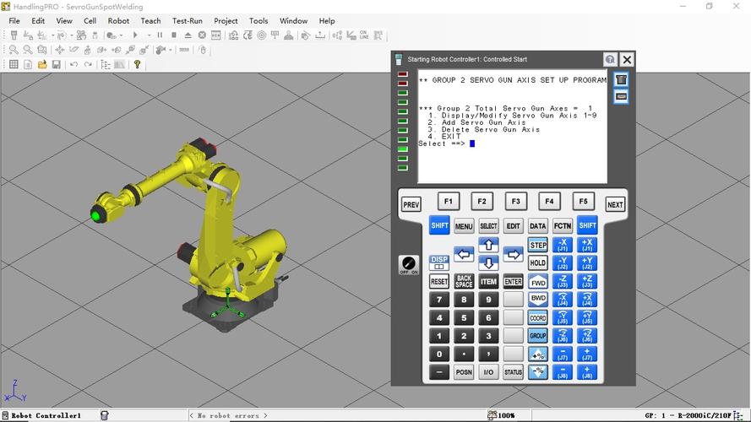
Task: Click the +X (J1) jog key
Action: [587, 245]
